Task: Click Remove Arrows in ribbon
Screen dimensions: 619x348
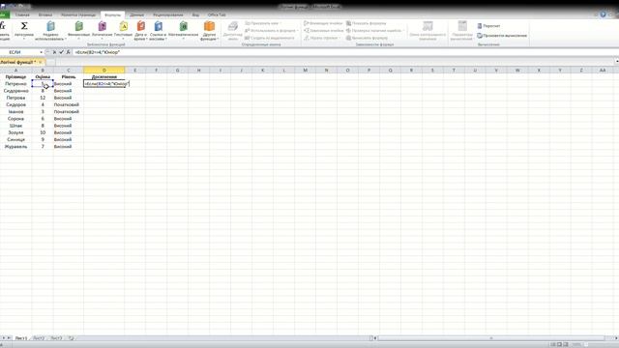Action: (321, 38)
